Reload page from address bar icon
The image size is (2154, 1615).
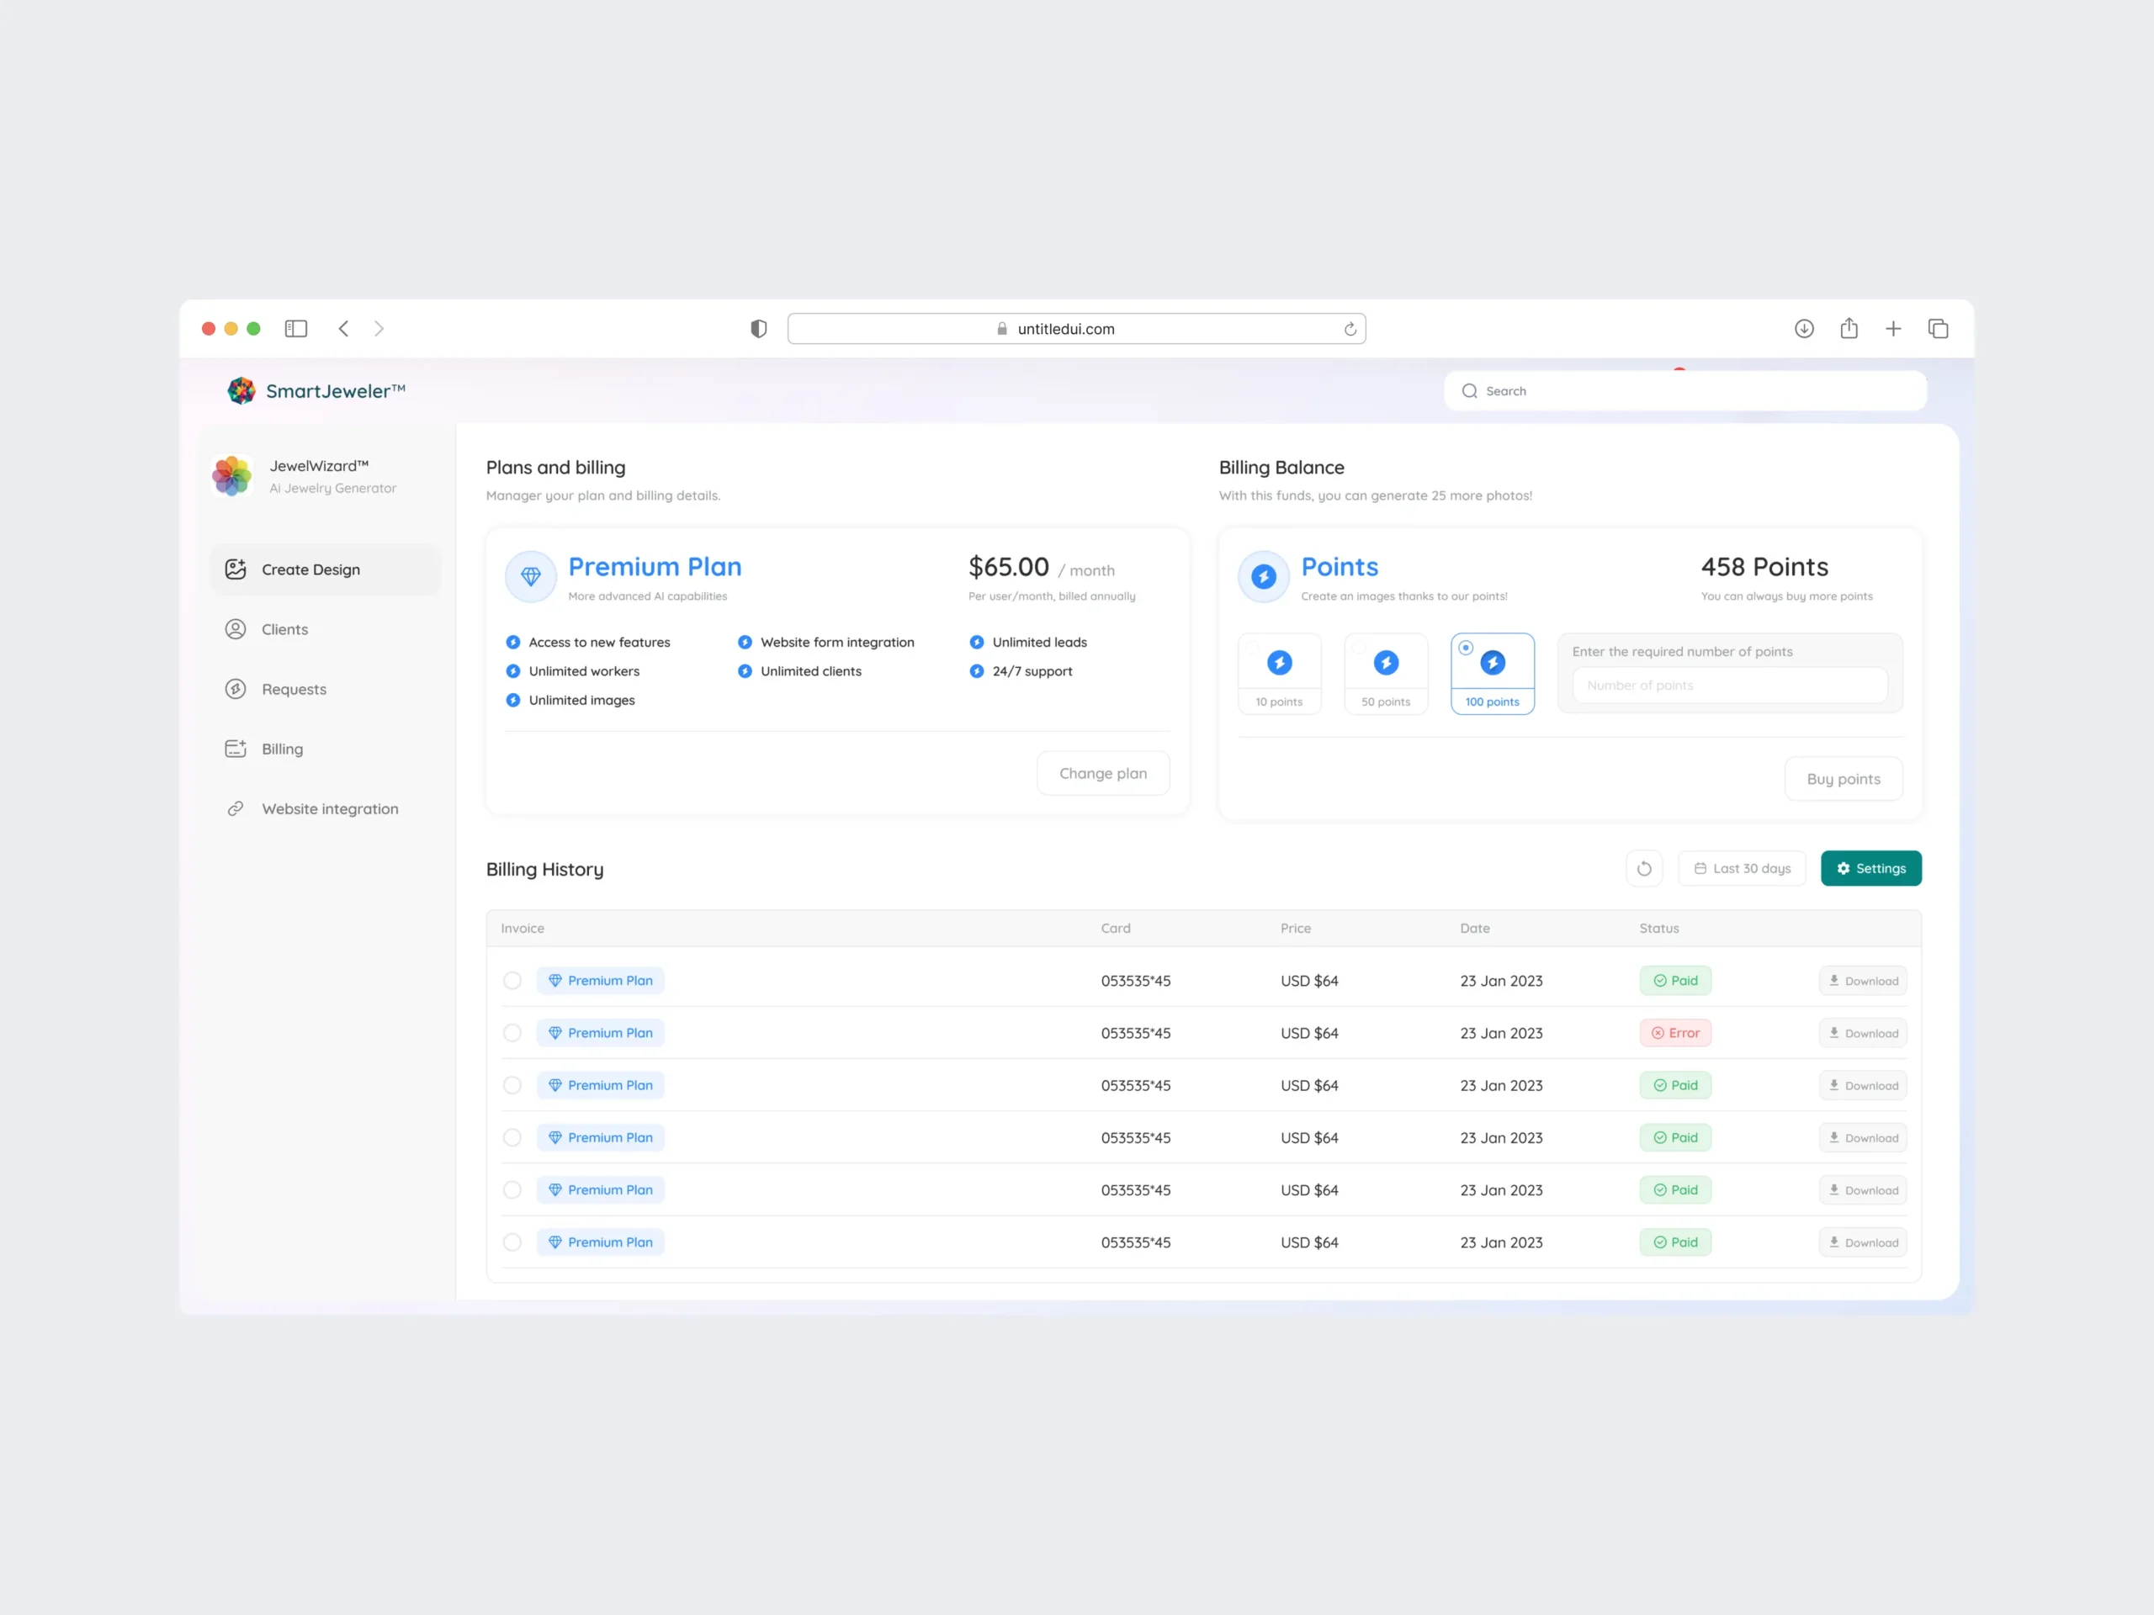[1350, 329]
